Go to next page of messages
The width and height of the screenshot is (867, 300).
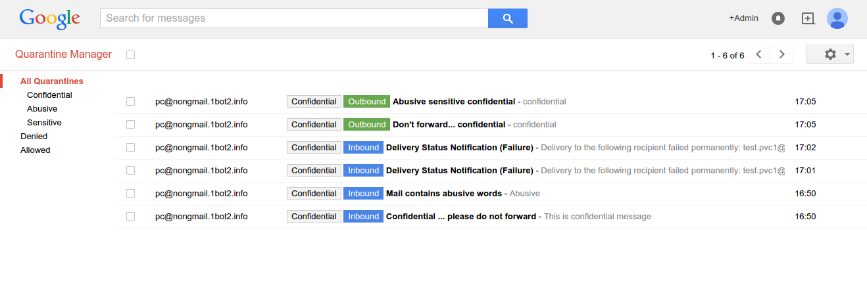coord(781,54)
